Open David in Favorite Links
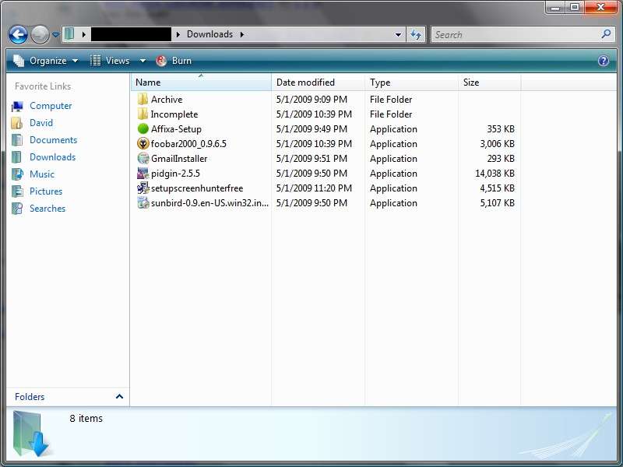 (x=41, y=123)
